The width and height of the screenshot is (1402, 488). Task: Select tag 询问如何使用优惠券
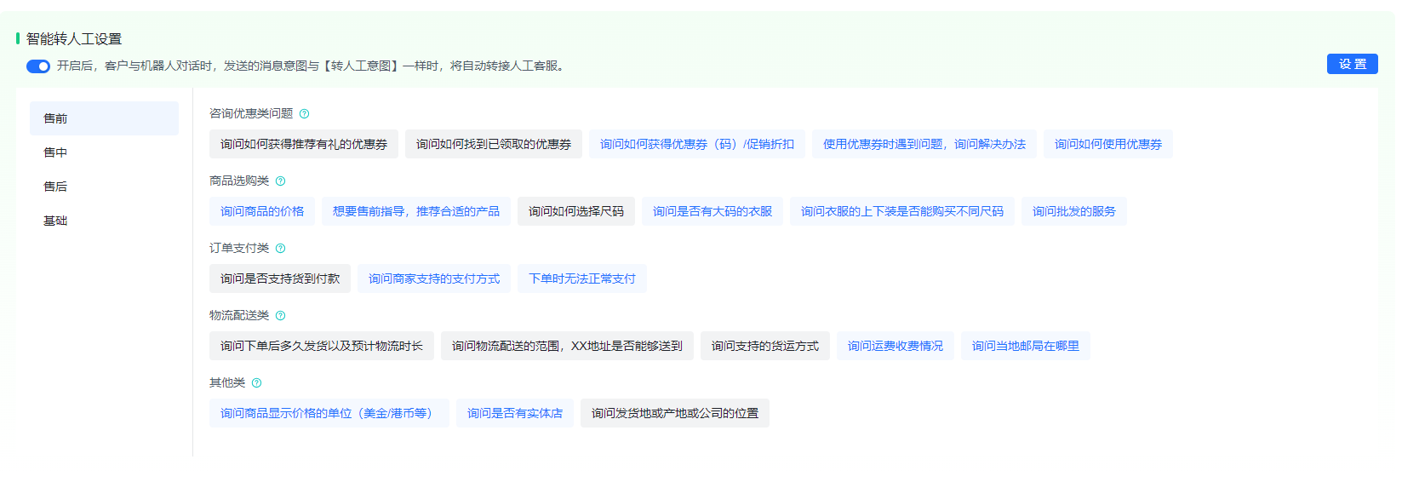point(1108,144)
